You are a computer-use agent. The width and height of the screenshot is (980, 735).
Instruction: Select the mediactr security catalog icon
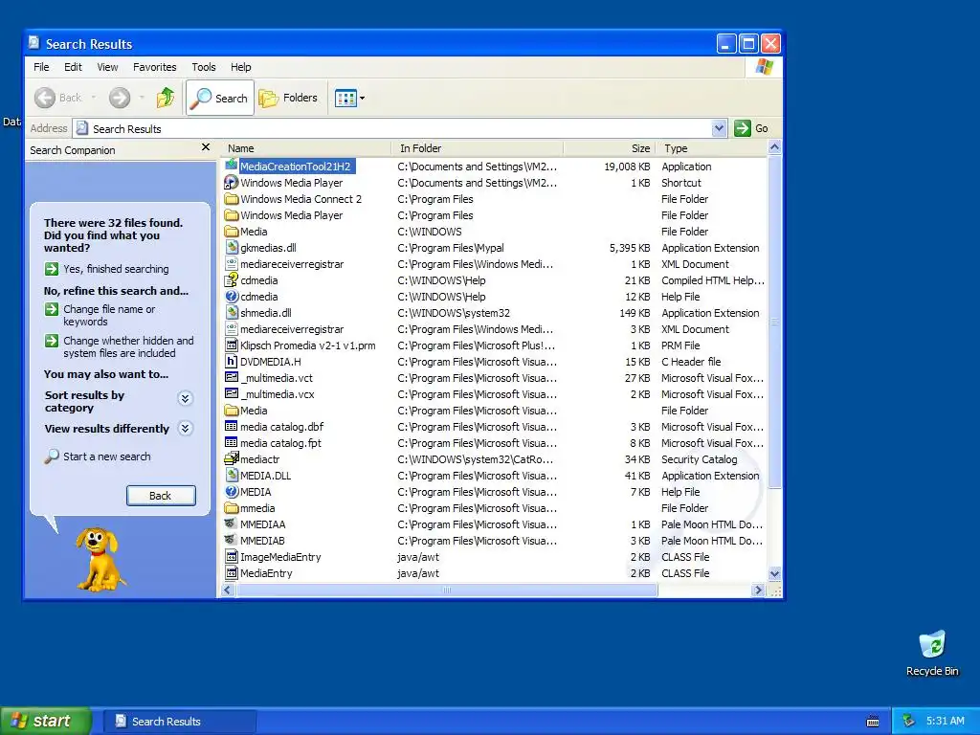tap(232, 458)
